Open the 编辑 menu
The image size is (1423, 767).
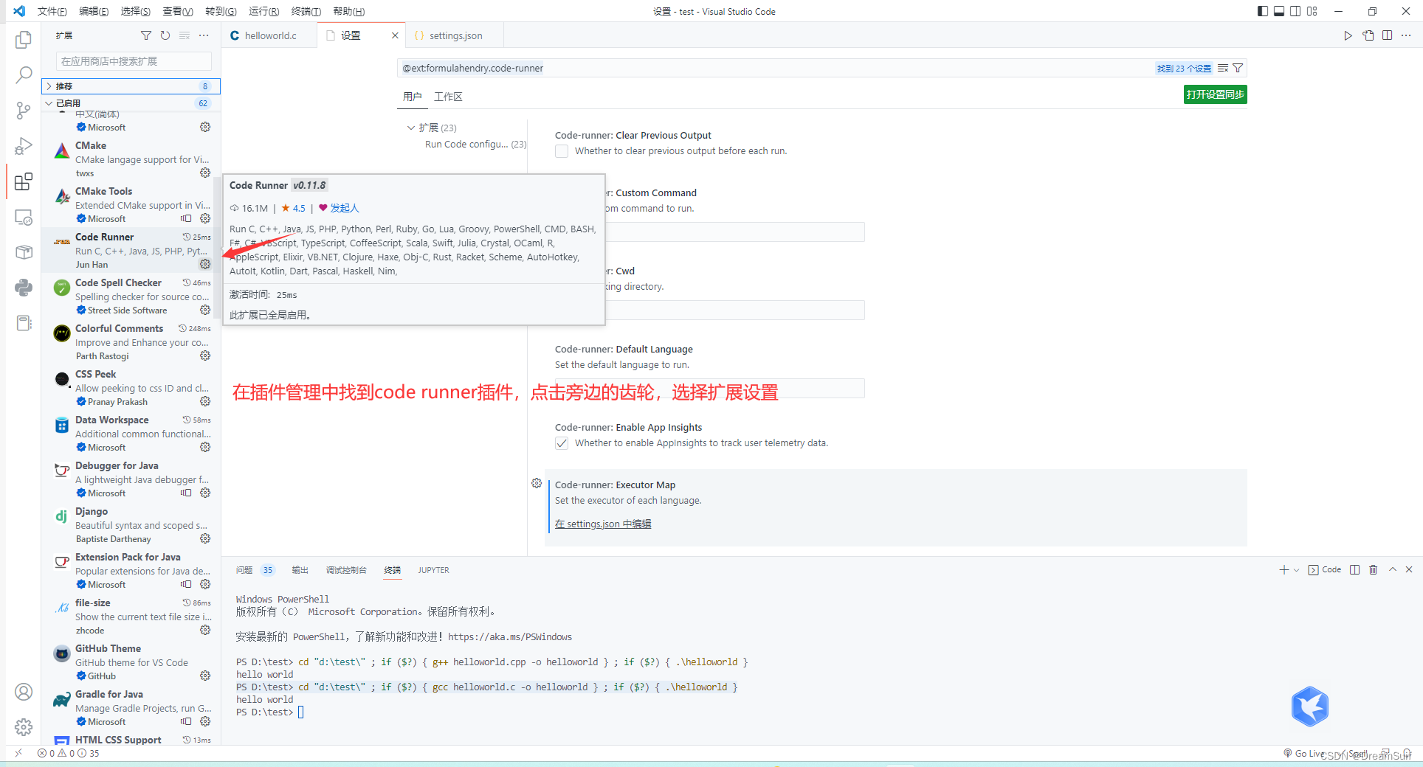coord(94,11)
